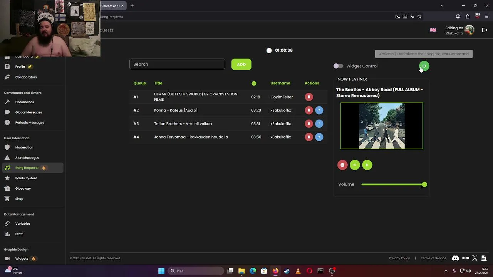Skip to the next song
The height and width of the screenshot is (277, 493).
[355, 165]
